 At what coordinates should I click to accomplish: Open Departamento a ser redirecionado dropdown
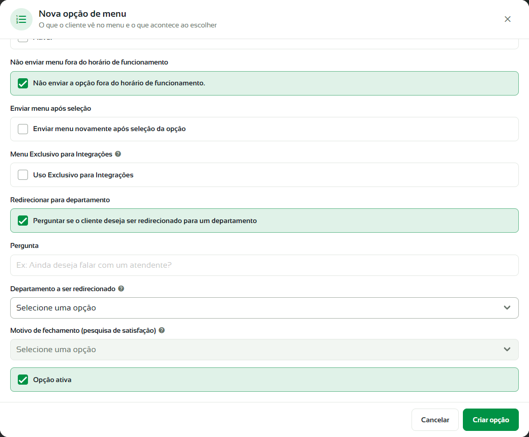(264, 308)
